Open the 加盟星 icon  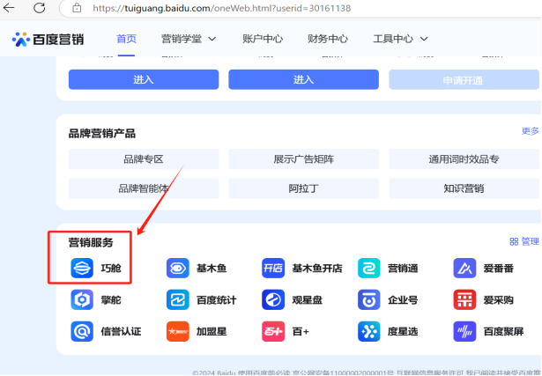(178, 331)
